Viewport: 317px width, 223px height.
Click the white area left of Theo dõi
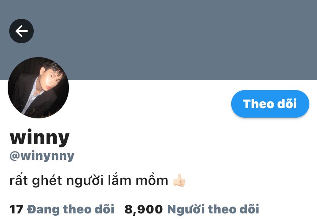click(150, 103)
